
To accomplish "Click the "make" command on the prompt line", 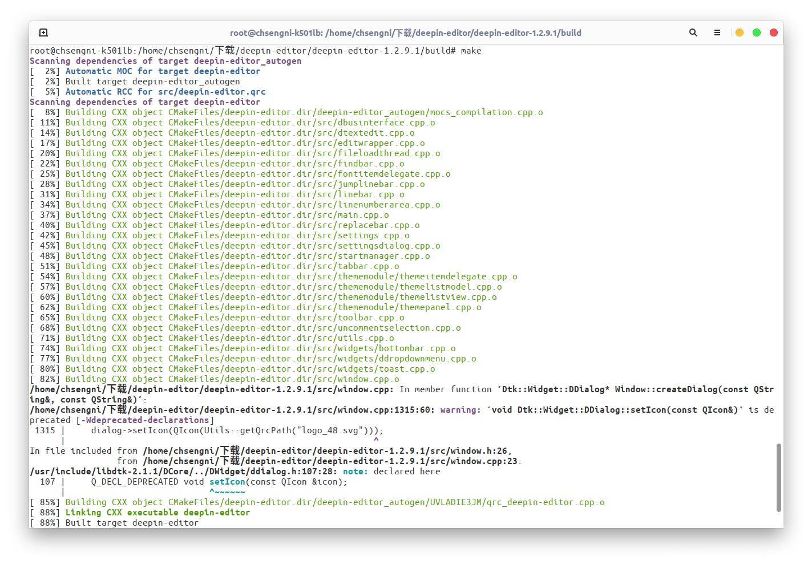I will tap(471, 51).
